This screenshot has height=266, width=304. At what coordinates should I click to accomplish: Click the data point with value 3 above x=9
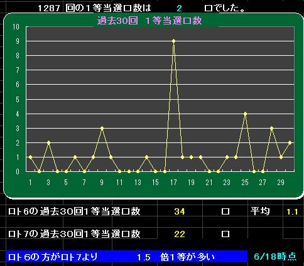point(102,128)
